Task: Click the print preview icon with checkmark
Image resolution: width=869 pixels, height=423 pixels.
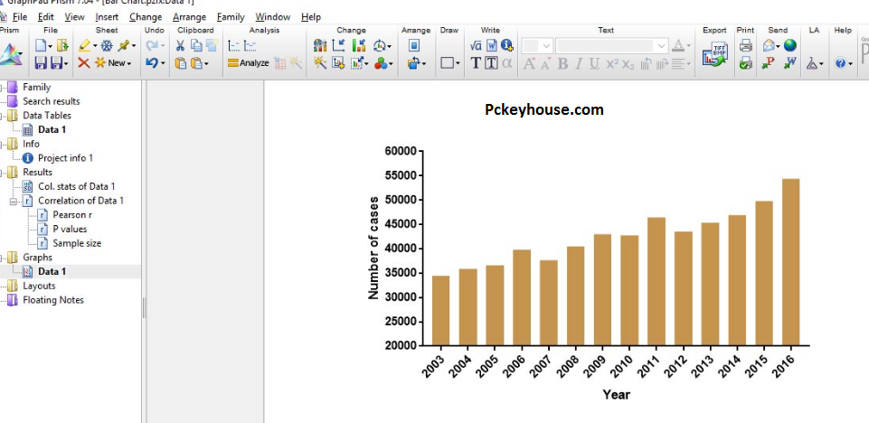Action: point(745,63)
